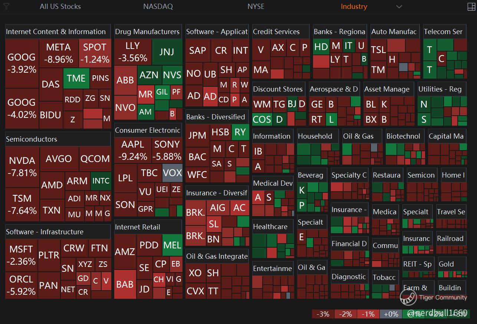
Task: Open the Capital Ma sector header
Action: click(447, 136)
